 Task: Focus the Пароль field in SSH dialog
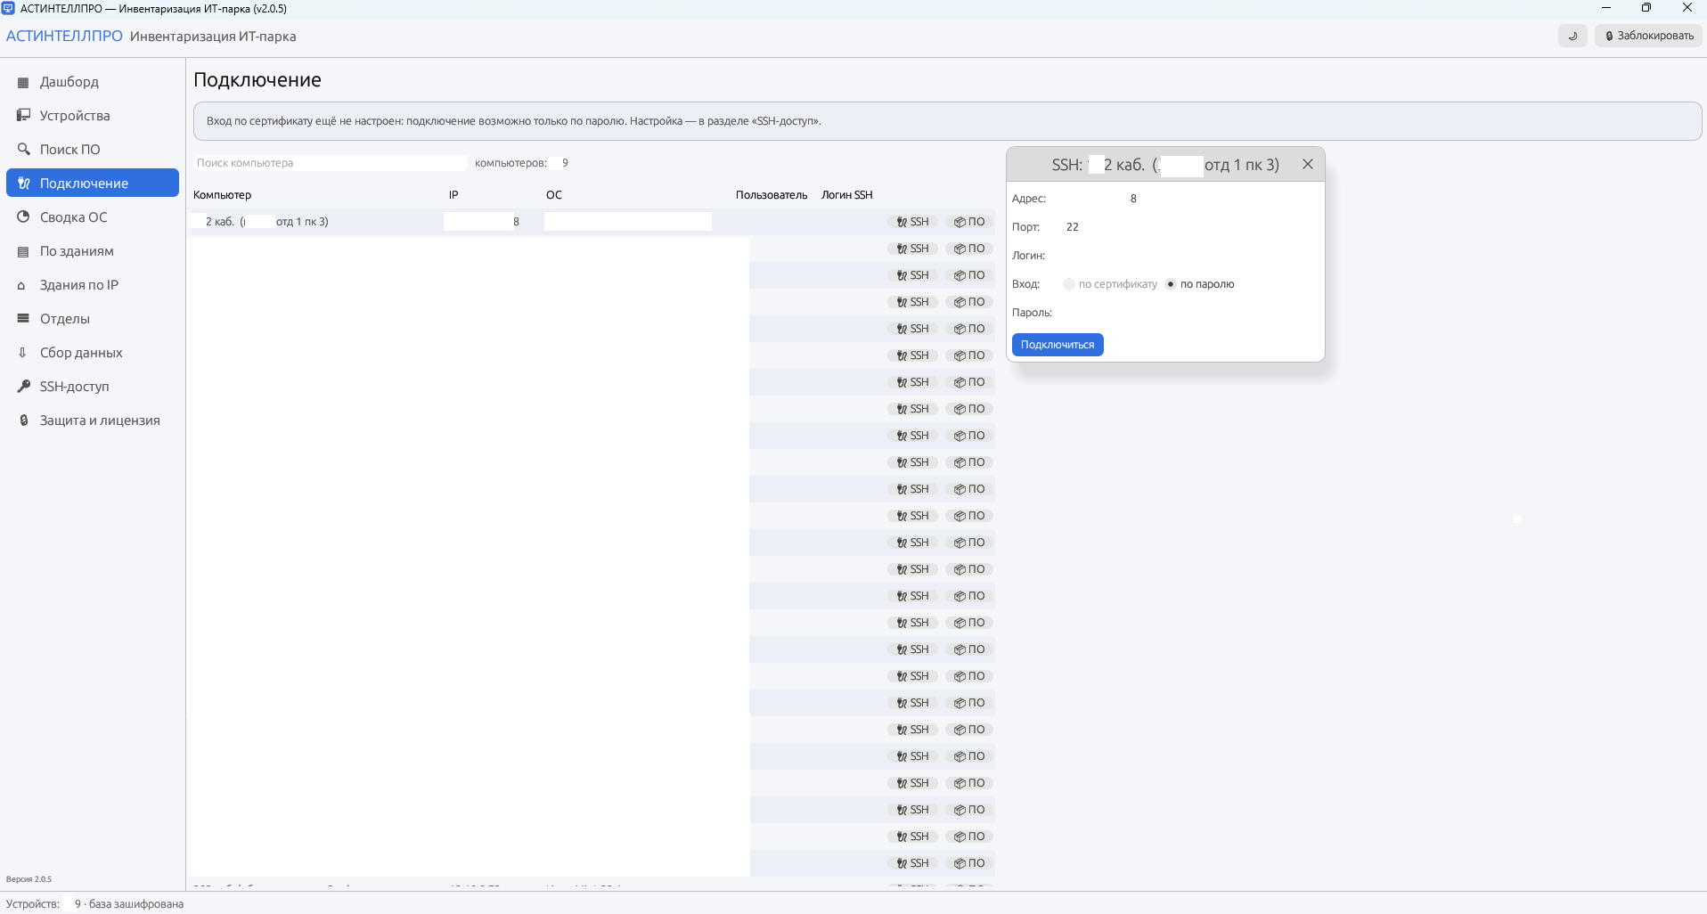point(1189,313)
